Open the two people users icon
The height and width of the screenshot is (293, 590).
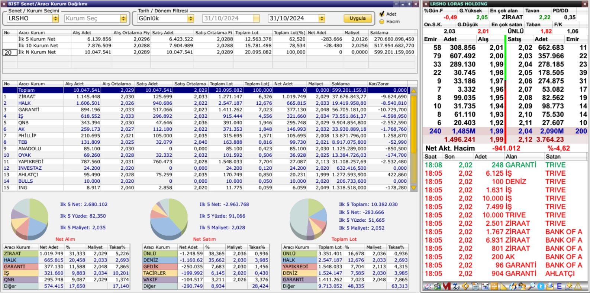tap(522, 286)
